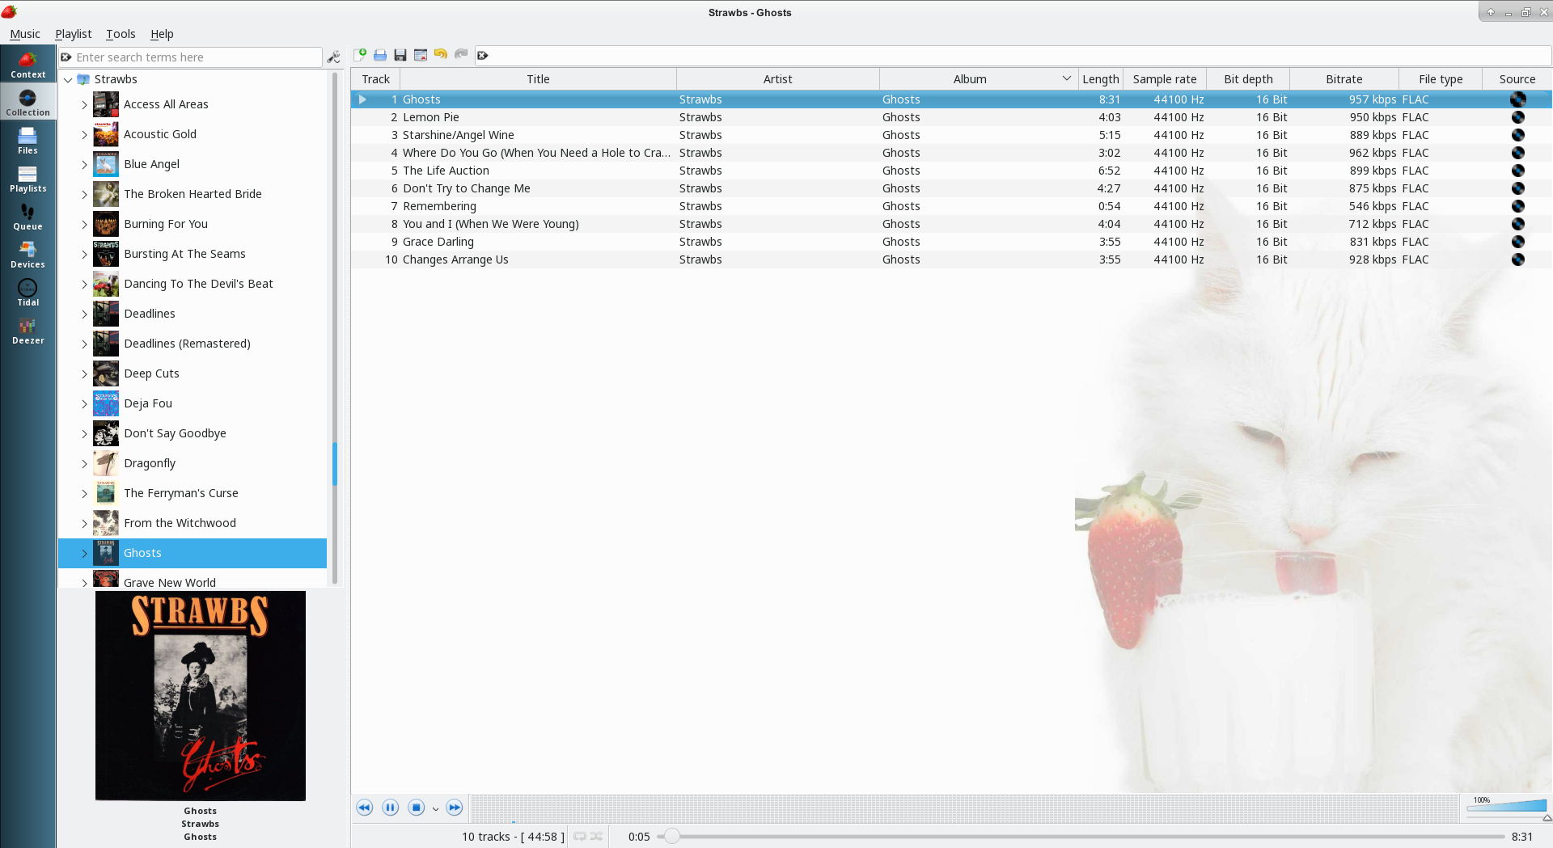Expand the Deep Cuts album
1553x848 pixels.
(84, 374)
